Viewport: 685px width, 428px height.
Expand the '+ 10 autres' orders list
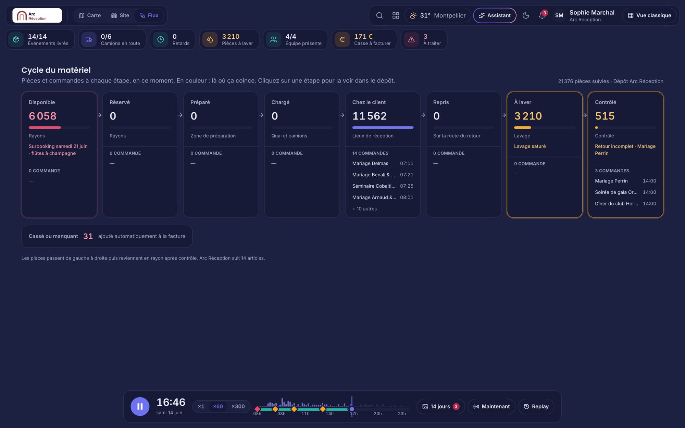coord(364,209)
